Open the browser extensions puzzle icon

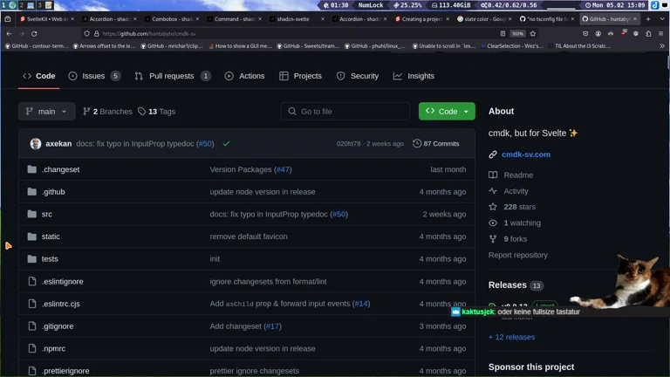tap(649, 33)
